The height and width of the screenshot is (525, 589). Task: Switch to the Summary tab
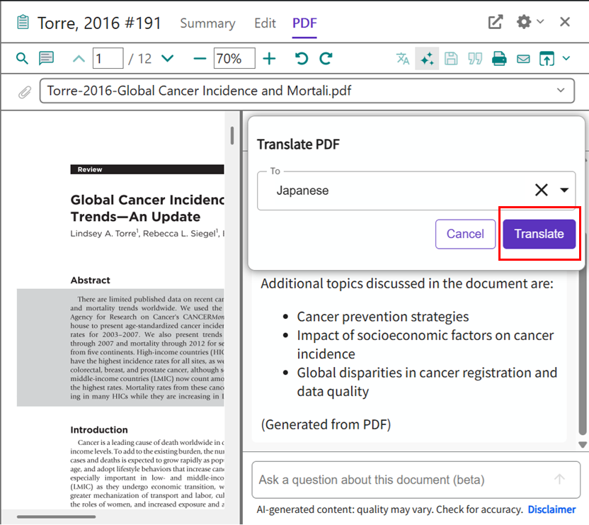(207, 23)
